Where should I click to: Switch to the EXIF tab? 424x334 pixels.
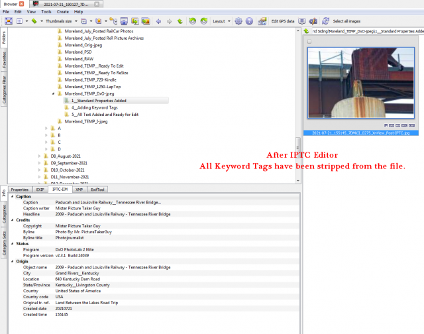(40, 190)
